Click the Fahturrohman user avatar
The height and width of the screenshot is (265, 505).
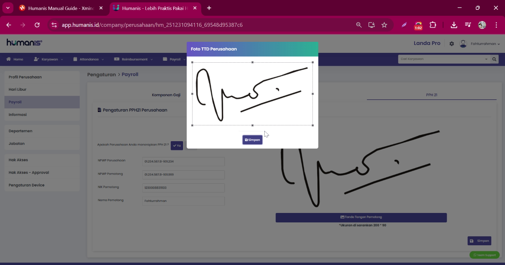463,44
